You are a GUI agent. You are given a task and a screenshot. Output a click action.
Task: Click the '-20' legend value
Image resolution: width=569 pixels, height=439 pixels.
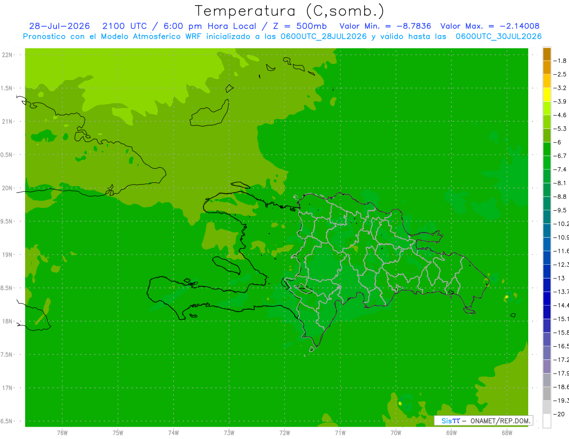[x=559, y=414]
